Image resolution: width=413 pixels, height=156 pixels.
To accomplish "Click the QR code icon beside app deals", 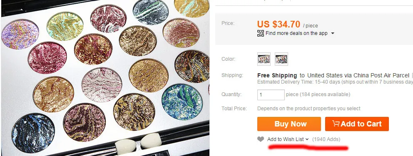I will coord(261,33).
